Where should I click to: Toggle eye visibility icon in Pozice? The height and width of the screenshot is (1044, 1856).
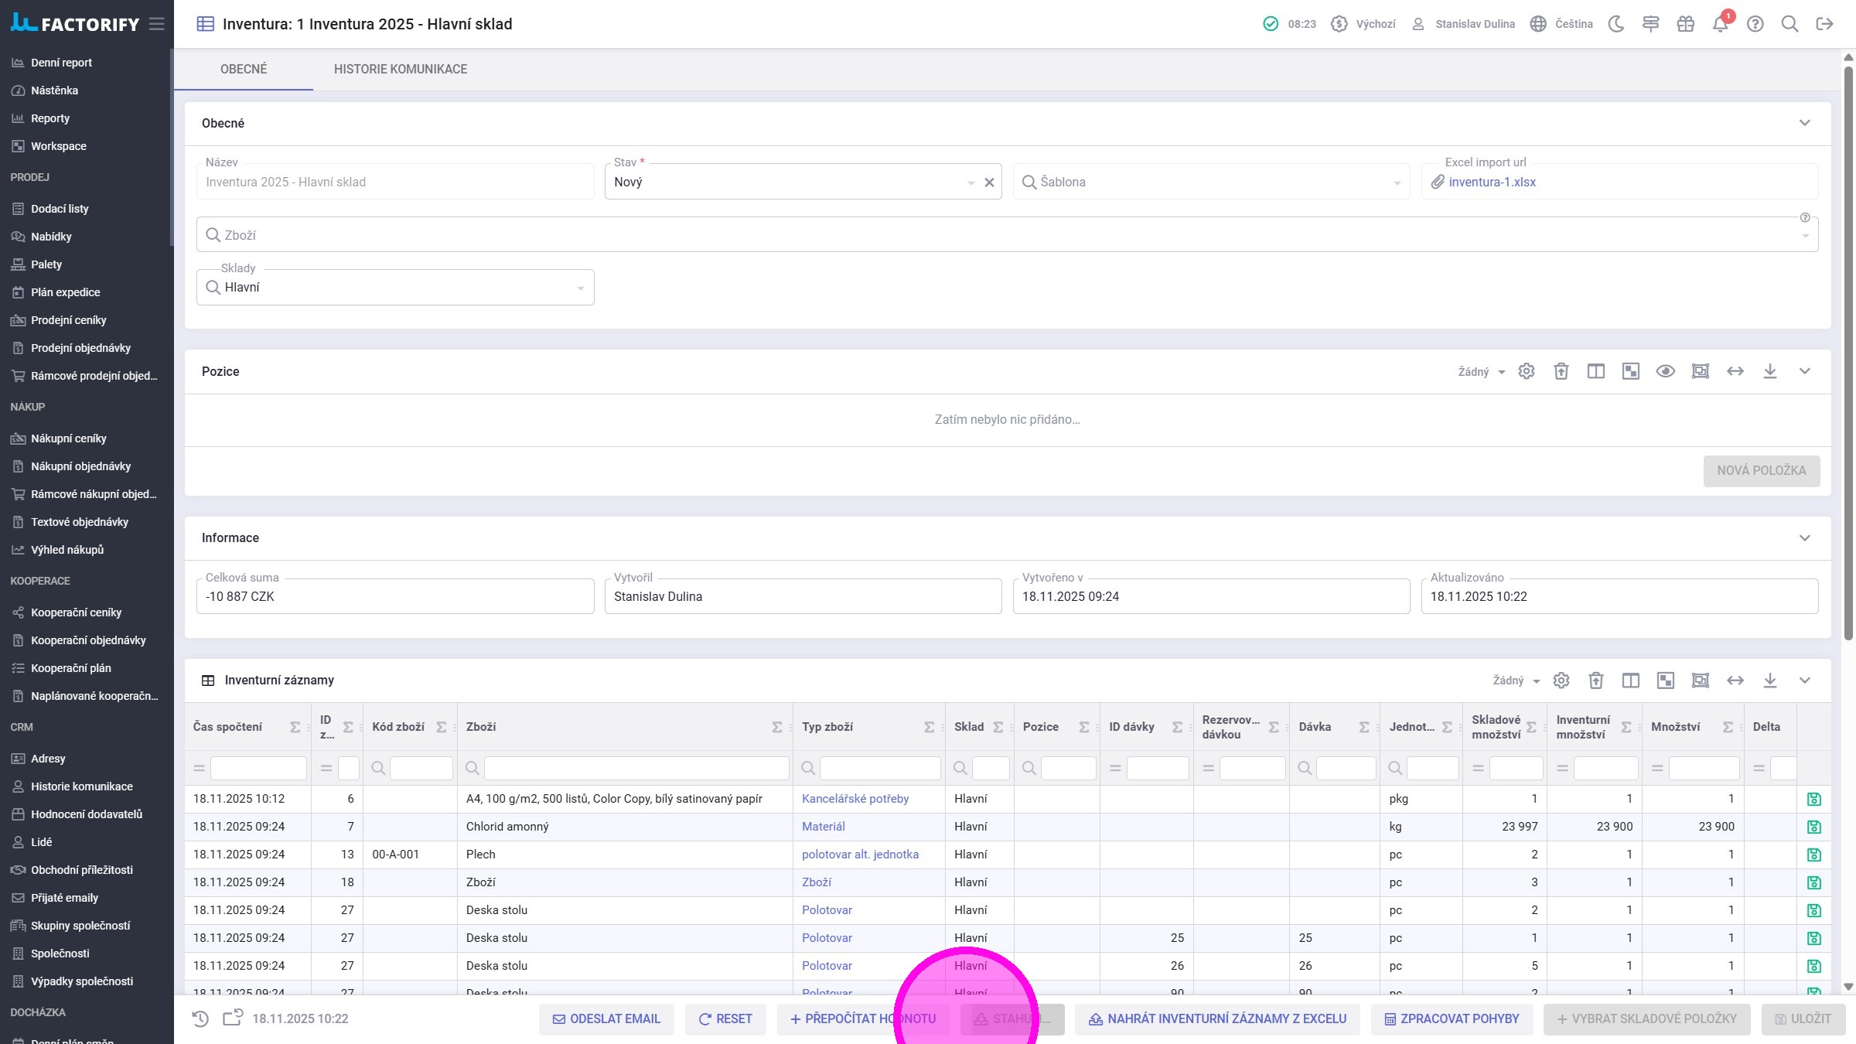(x=1665, y=371)
